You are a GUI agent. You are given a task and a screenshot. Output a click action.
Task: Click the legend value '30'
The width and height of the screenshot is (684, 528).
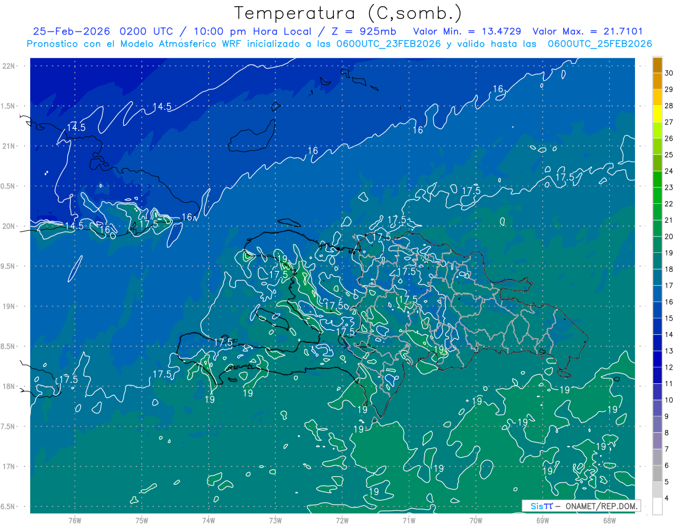[x=669, y=73]
